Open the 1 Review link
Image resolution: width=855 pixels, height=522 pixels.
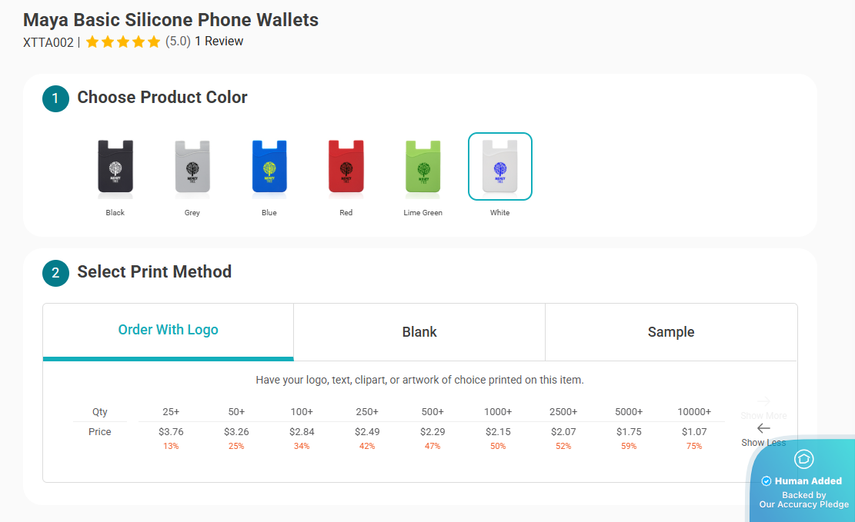pos(219,42)
